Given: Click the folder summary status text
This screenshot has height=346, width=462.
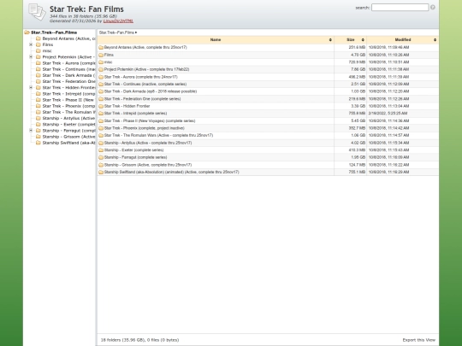Looking at the screenshot, I should [x=139, y=340].
